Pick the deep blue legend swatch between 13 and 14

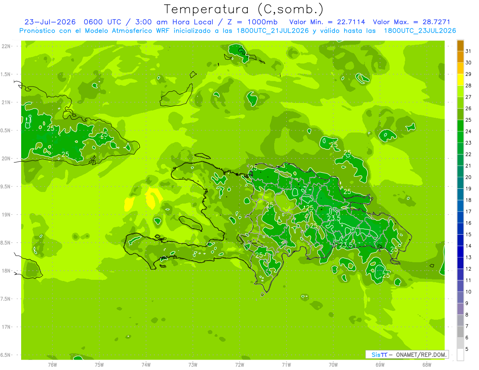click(460, 252)
